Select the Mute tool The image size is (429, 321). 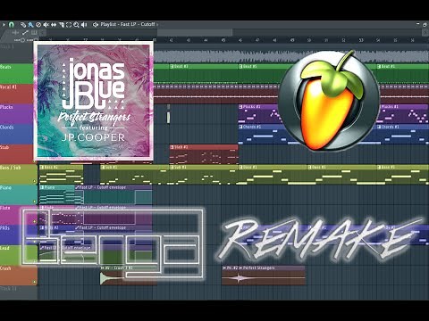(x=46, y=25)
